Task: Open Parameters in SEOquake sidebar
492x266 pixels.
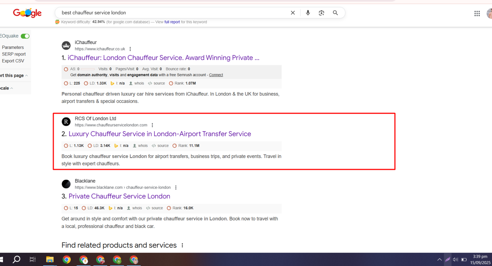Action: [x=13, y=47]
